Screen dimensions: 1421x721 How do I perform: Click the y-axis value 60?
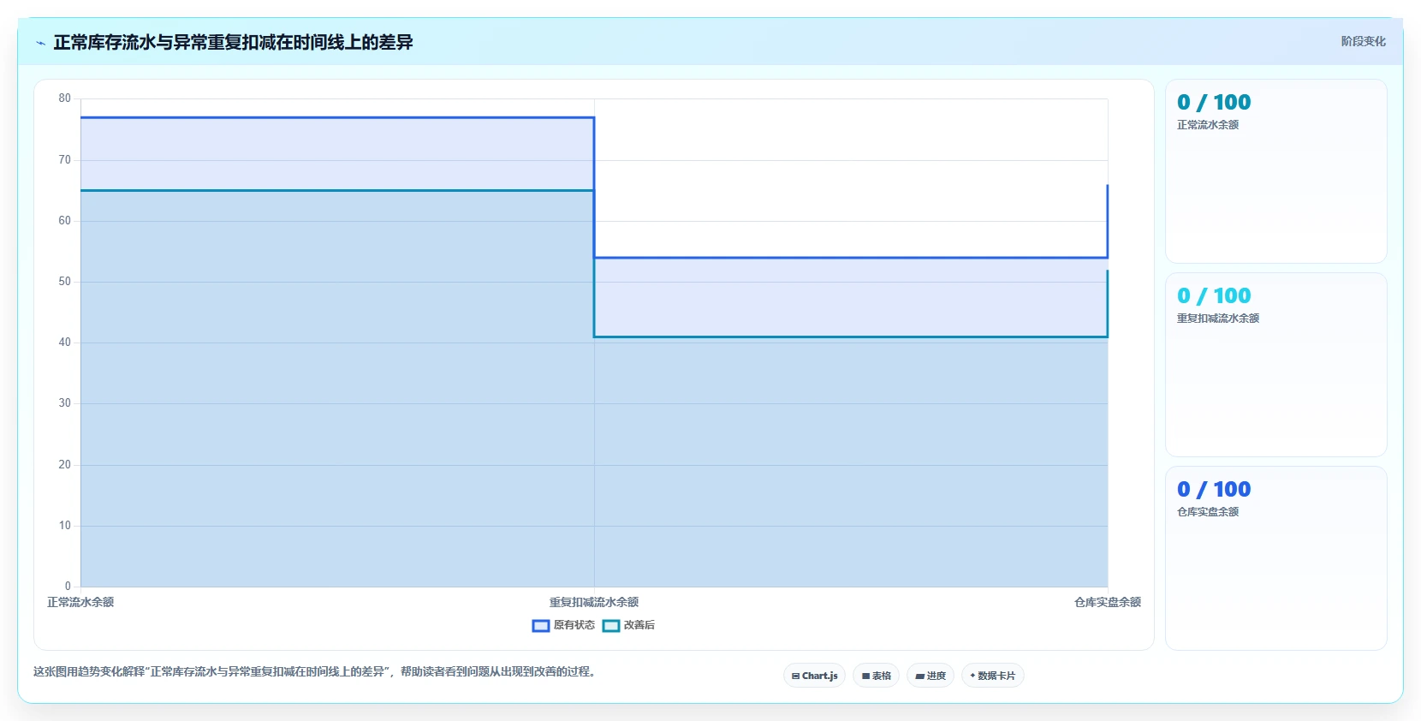click(x=65, y=220)
